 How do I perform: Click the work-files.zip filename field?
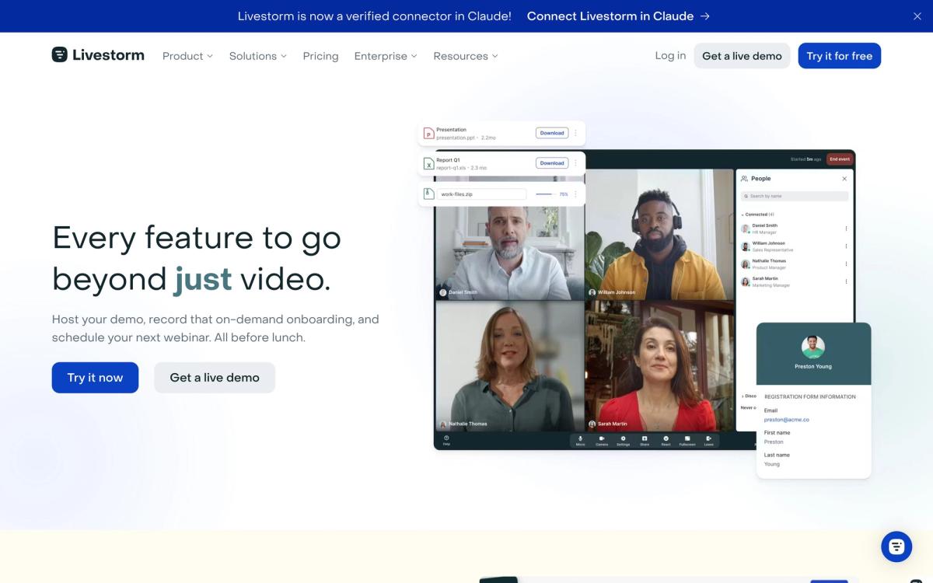pyautogui.click(x=481, y=194)
